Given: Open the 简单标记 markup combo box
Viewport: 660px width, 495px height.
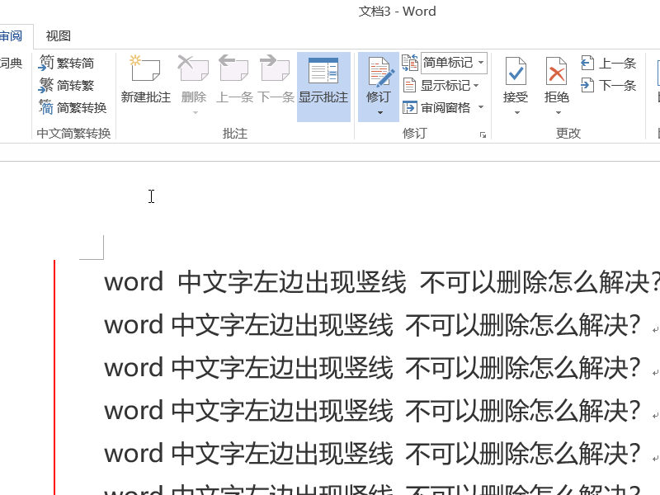Looking at the screenshot, I should (454, 64).
